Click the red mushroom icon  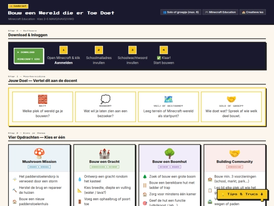point(39,154)
